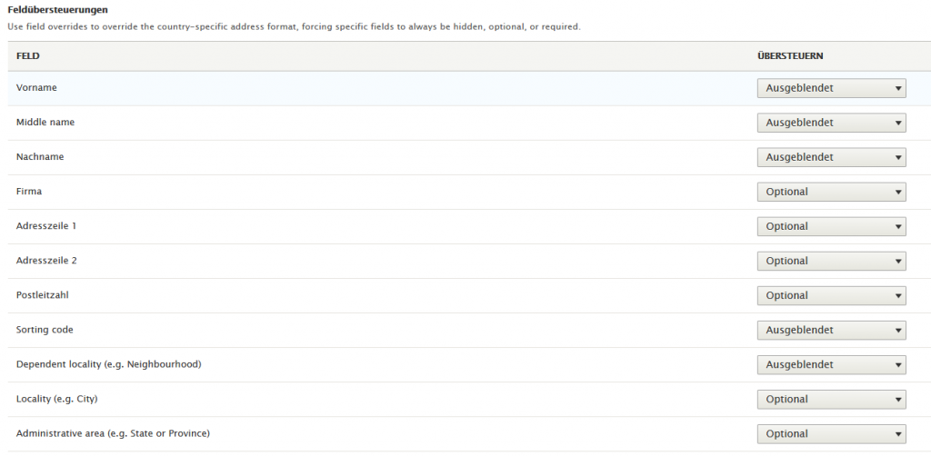Open the Nachname override dropdown
The height and width of the screenshot is (456, 931).
pyautogui.click(x=831, y=157)
